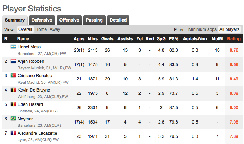The width and height of the screenshot is (244, 144).
Task: Select the Overall view option
Action: (x=25, y=29)
